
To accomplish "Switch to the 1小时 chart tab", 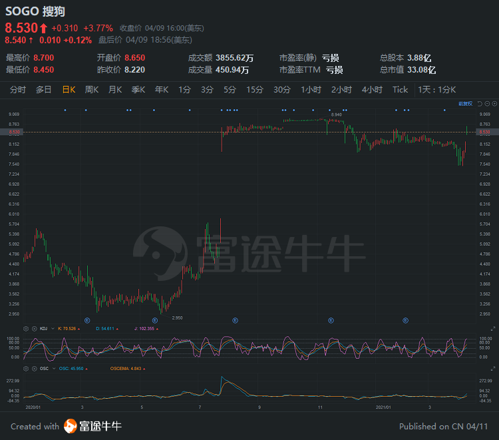I will [x=311, y=90].
